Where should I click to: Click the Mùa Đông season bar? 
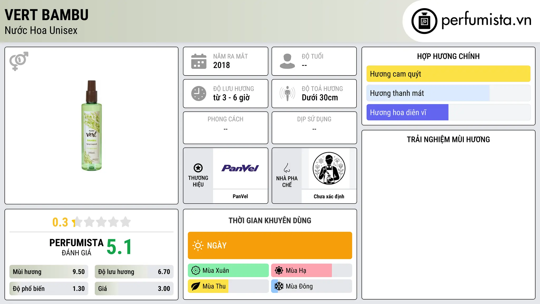pos(311,286)
